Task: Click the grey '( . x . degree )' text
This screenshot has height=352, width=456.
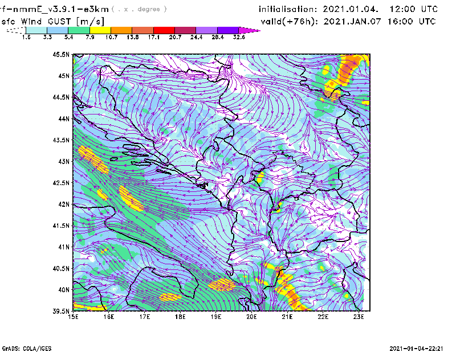Action: pyautogui.click(x=139, y=9)
